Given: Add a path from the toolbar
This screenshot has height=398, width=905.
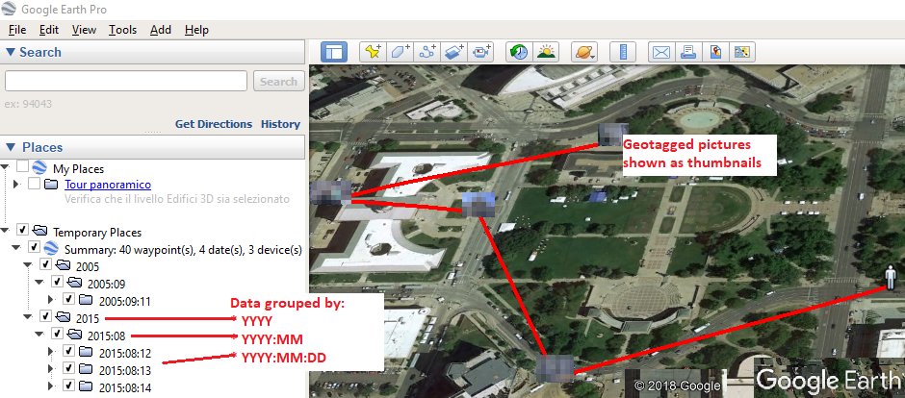Looking at the screenshot, I should point(427,52).
